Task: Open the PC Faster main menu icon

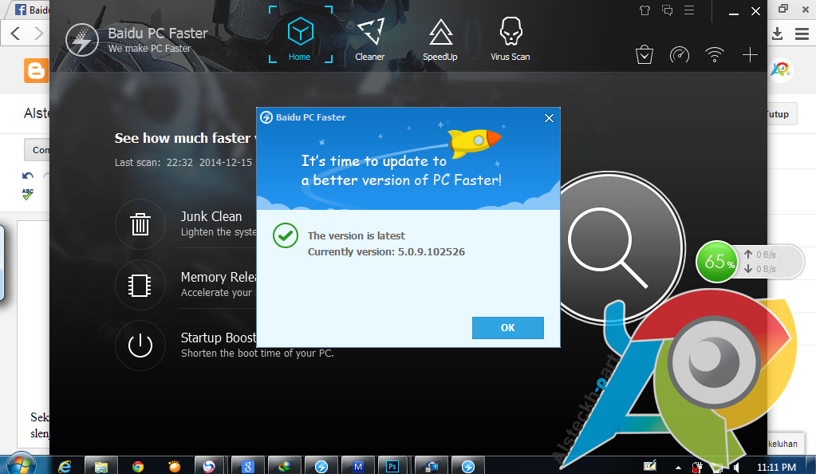Action: pos(689,10)
